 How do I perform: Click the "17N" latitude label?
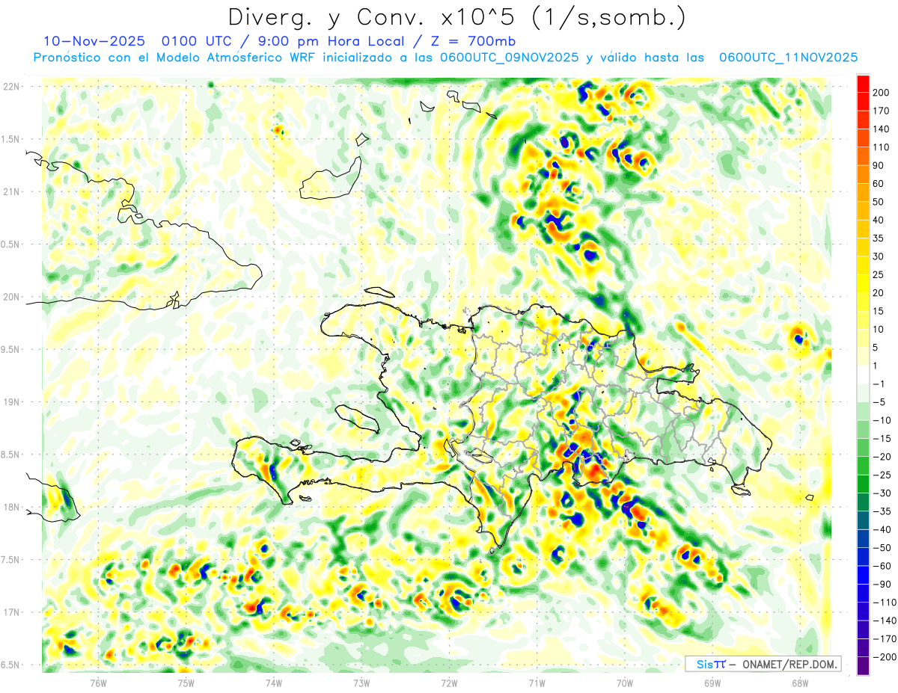pyautogui.click(x=11, y=612)
